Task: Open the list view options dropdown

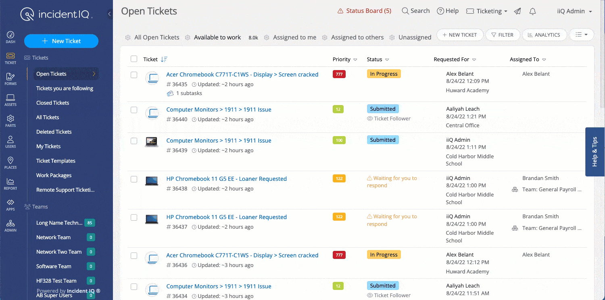Action: click(581, 35)
